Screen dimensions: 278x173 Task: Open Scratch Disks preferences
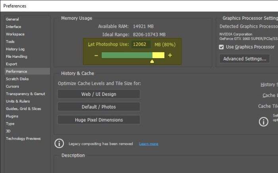tap(17, 79)
